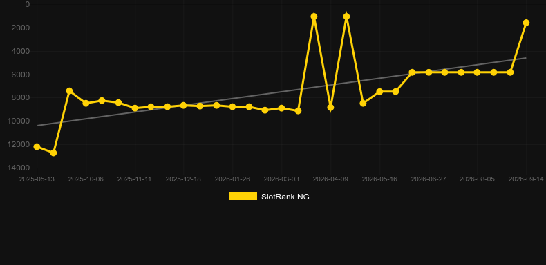The image size is (546, 265).
Task: Click the 2025-05-13 date label
Action: point(37,179)
